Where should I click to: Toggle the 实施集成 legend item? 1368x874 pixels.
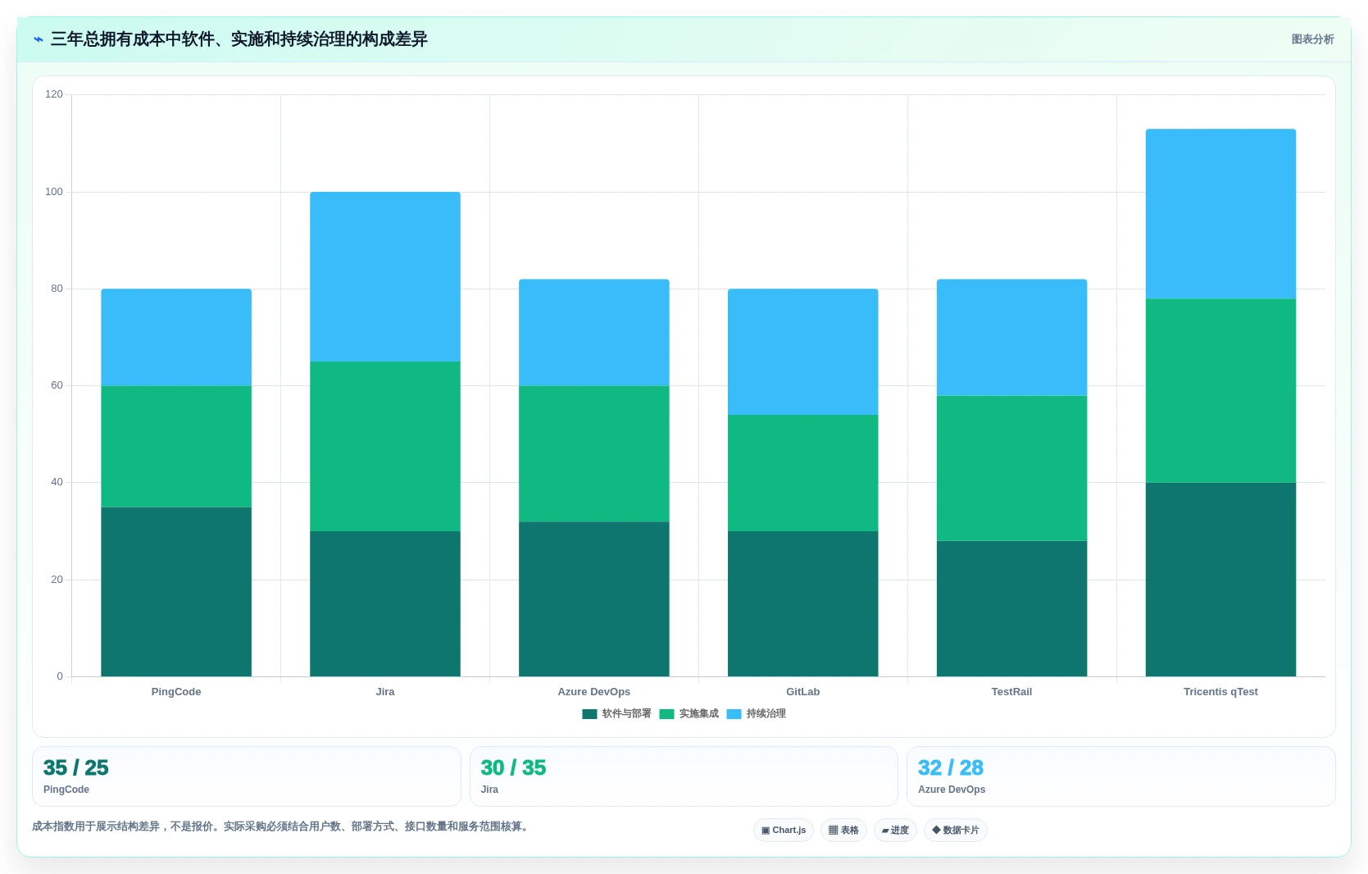[x=689, y=714]
